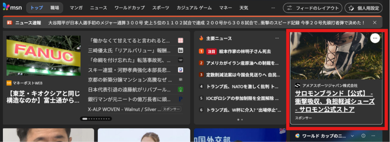
Task: Open 定数削減法案は今国会見送りへ story
Action: (x=244, y=75)
